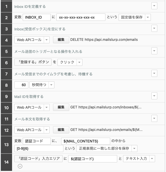Select step number 10 row handle
Screen dimensions: 166x172
pos(6,108)
